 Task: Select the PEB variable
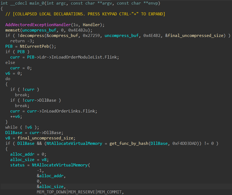(x=9, y=46)
